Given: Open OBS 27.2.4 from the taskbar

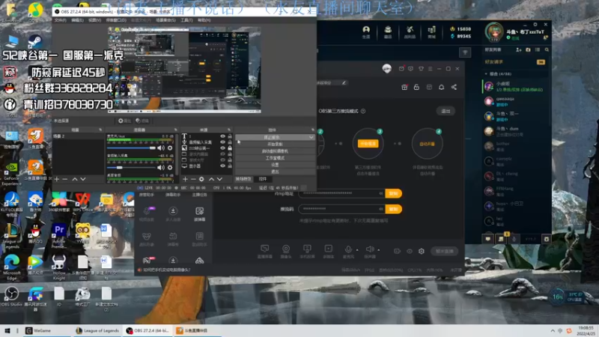Looking at the screenshot, I should tap(148, 330).
